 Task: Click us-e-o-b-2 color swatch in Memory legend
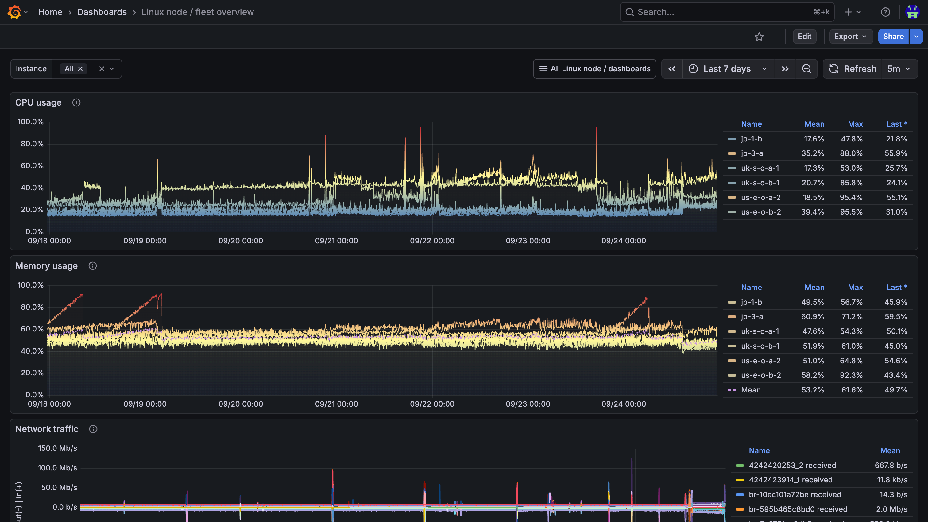click(x=731, y=375)
